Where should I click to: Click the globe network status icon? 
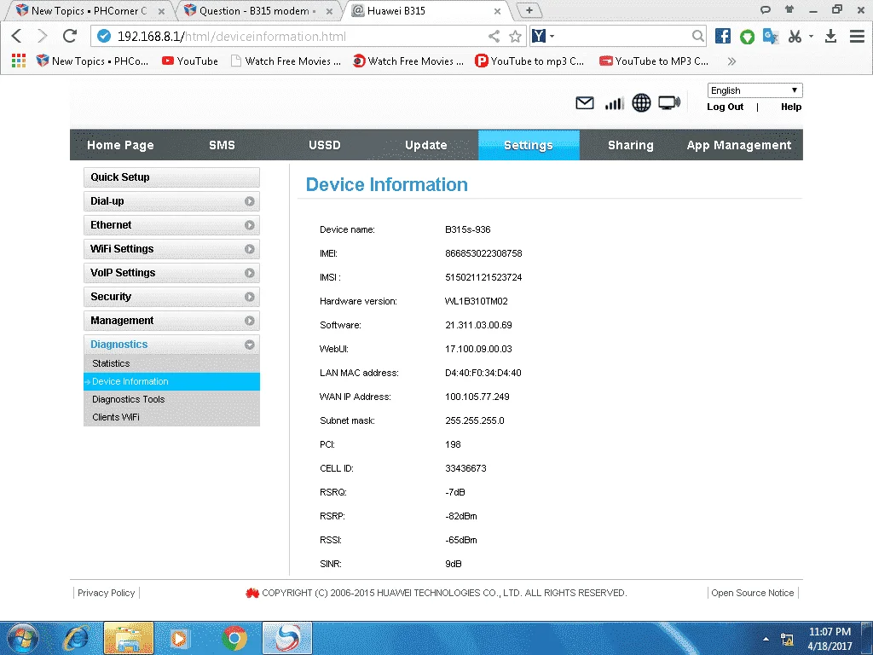coord(641,103)
